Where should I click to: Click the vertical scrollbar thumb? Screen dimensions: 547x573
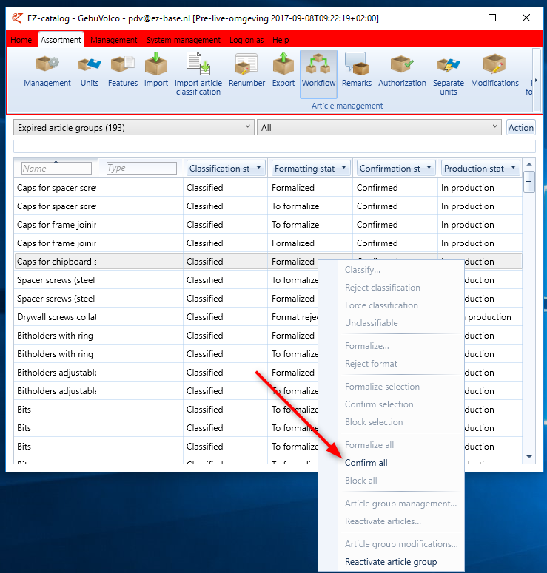click(529, 182)
